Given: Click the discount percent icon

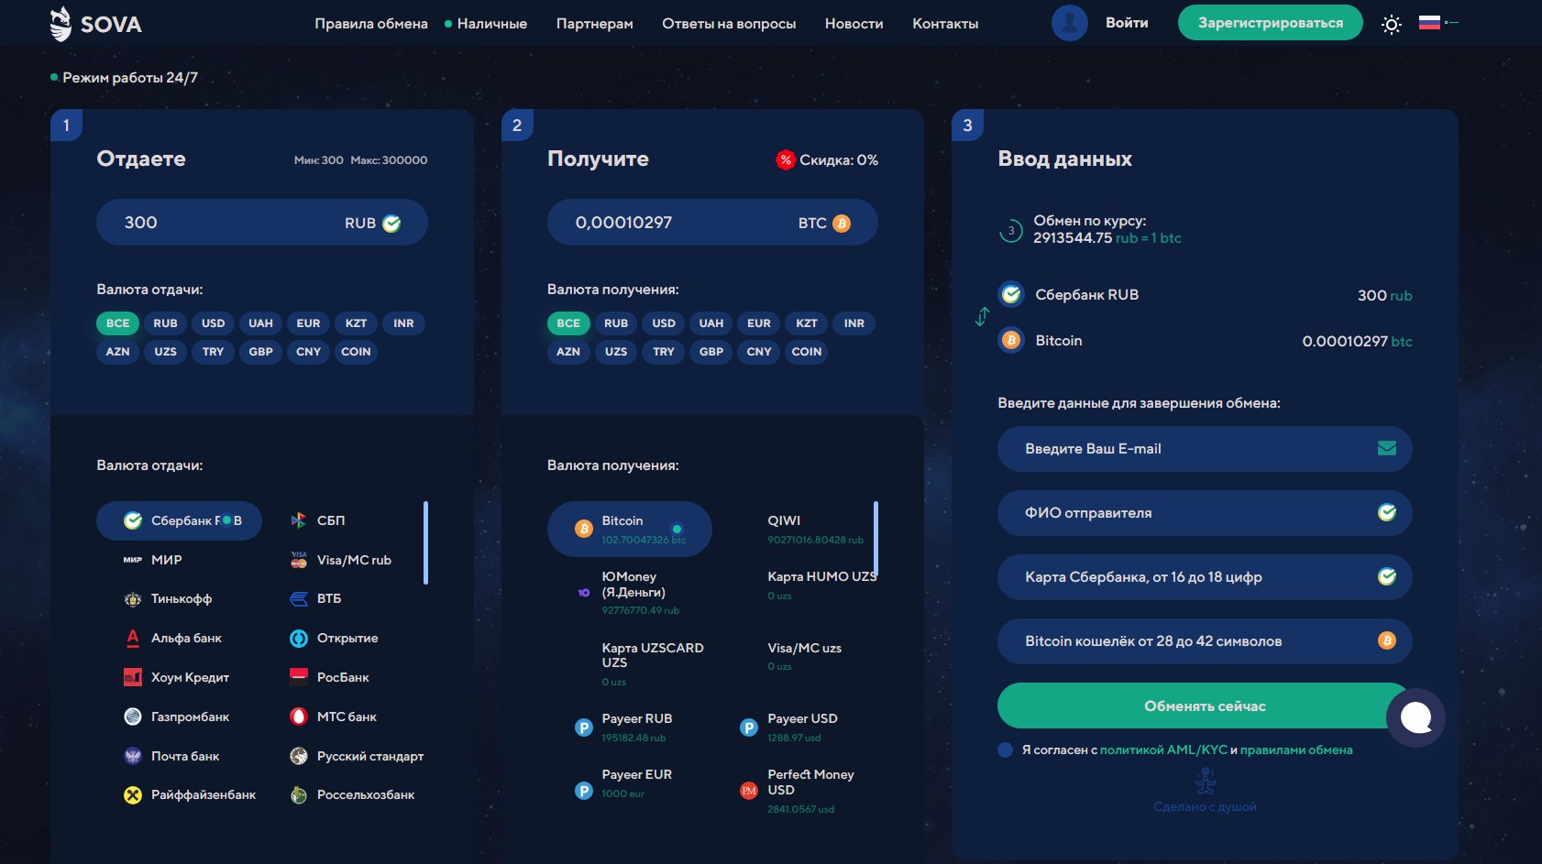Looking at the screenshot, I should point(786,159).
